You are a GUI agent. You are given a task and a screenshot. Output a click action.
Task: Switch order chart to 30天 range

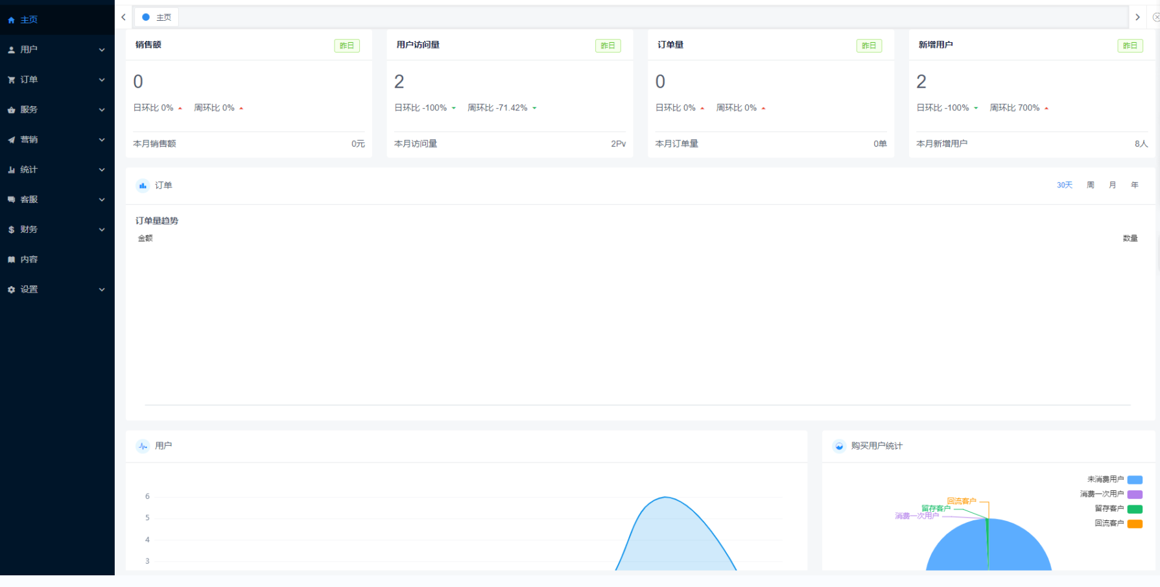point(1065,186)
